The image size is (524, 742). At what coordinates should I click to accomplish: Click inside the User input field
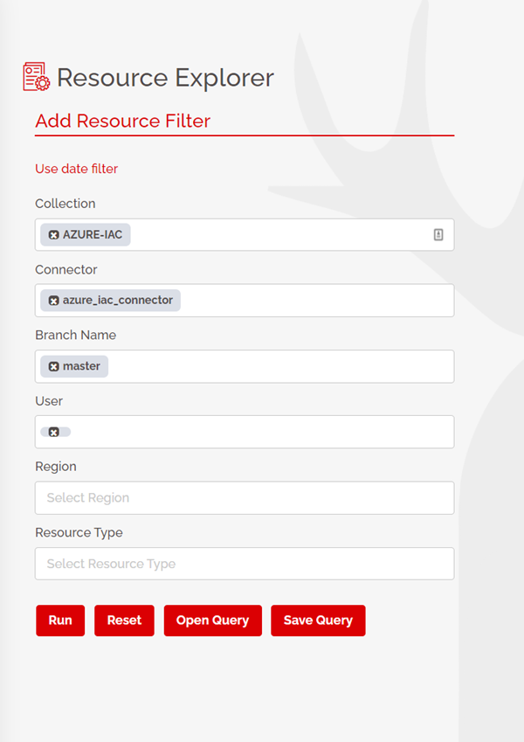click(x=262, y=432)
